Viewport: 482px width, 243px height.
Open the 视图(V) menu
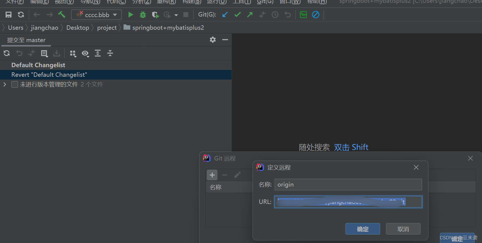[64, 2]
